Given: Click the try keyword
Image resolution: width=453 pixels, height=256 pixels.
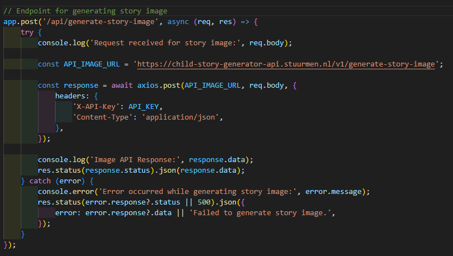Looking at the screenshot, I should (x=27, y=32).
